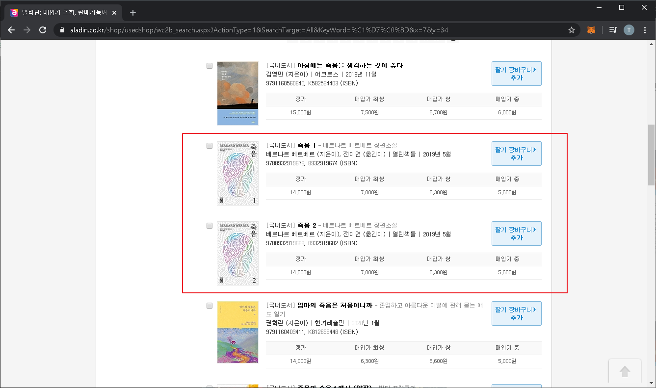Open the 아침에는 죽음을 생각하는 것이 좋다 cover image

(237, 93)
